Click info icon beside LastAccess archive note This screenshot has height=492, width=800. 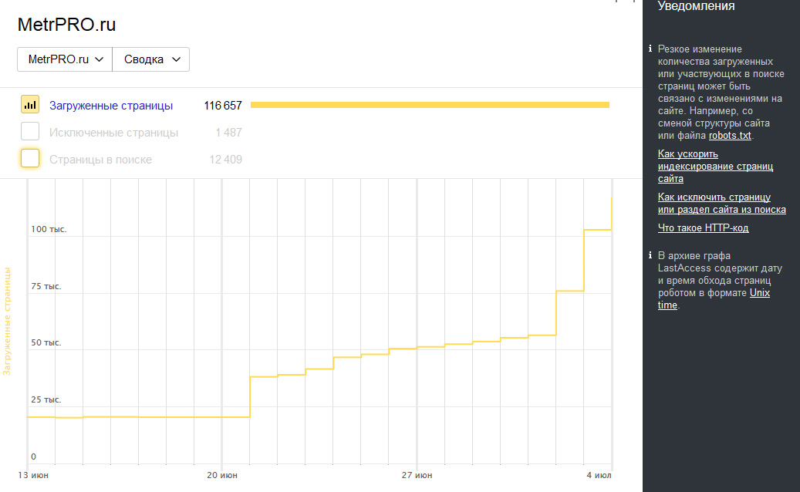coord(650,255)
